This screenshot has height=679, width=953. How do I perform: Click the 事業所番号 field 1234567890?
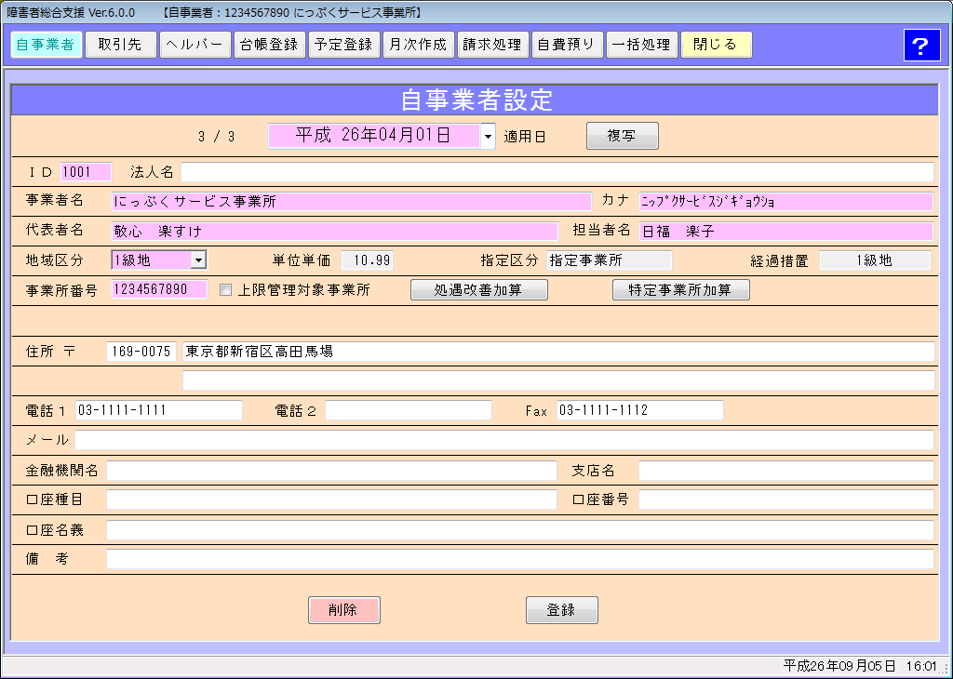click(x=159, y=289)
